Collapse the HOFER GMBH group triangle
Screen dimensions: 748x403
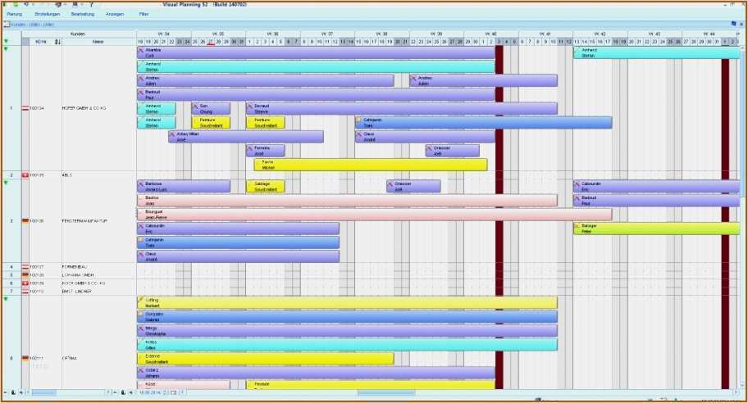[6, 49]
